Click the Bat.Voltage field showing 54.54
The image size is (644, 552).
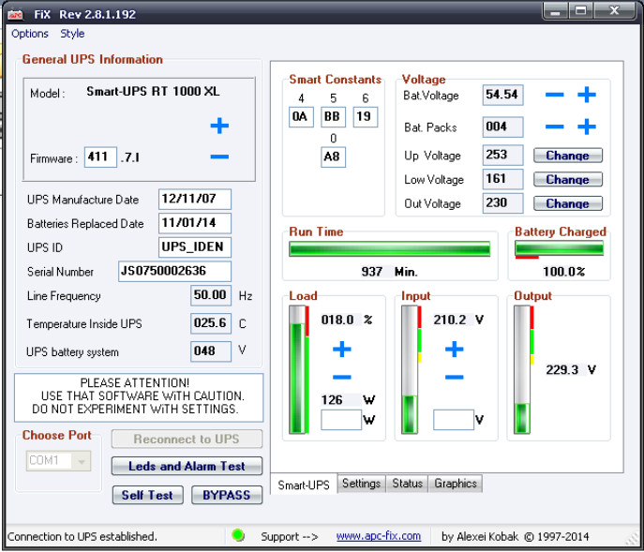coord(502,95)
